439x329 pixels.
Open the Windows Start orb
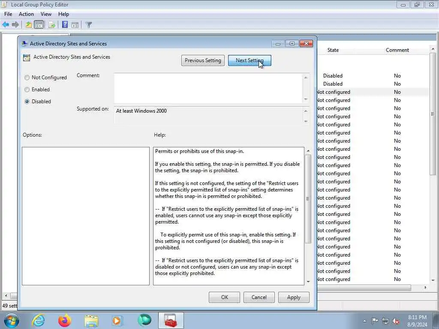click(11, 320)
